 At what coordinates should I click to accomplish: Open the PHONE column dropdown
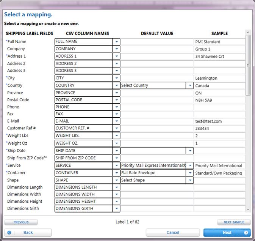click(116, 107)
